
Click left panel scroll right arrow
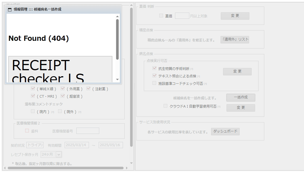pos(127,168)
